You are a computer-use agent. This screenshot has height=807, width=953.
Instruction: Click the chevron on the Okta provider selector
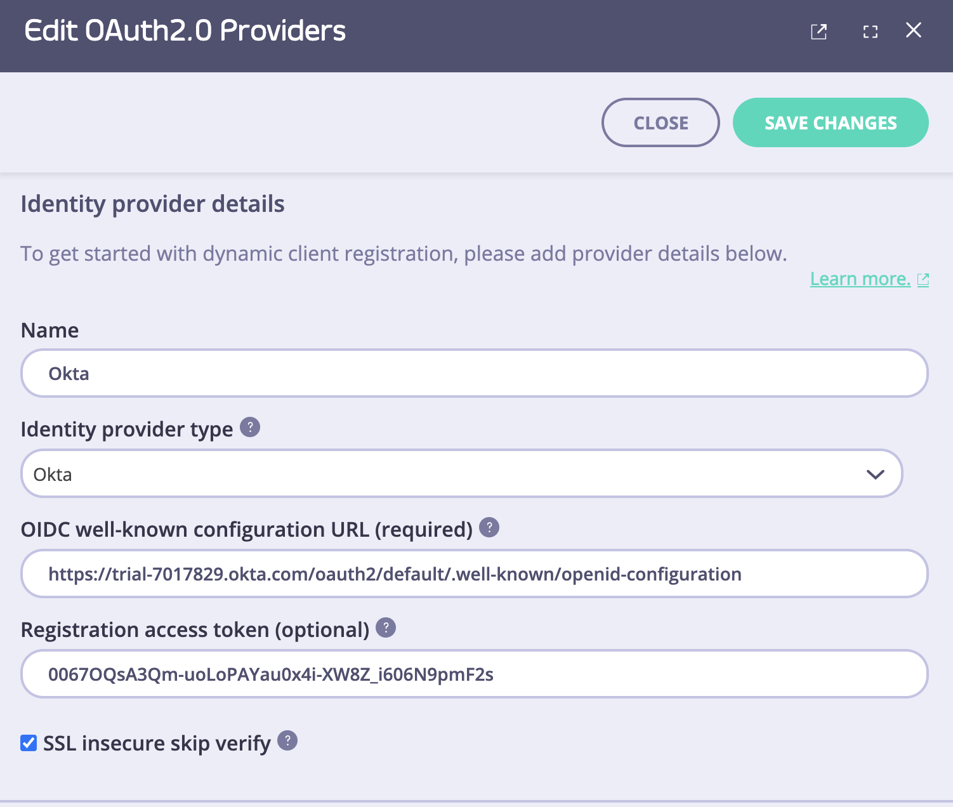876,473
